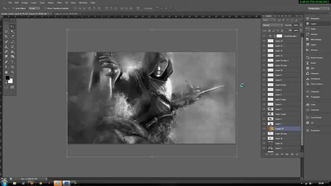Open the Normal blend mode dropdown
Viewport: 331px width, 186px height.
point(273,25)
